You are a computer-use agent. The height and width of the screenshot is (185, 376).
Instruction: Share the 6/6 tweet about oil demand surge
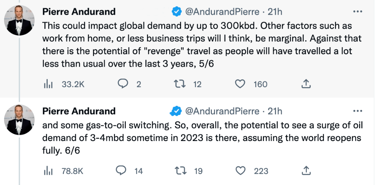(x=306, y=171)
